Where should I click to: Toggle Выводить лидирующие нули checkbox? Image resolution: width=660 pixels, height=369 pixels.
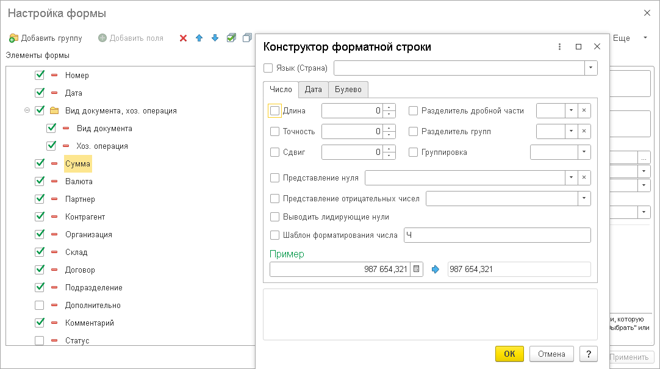[x=274, y=217]
